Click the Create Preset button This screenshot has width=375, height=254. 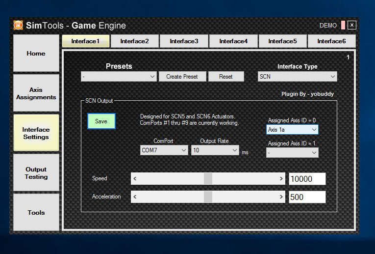(x=182, y=77)
